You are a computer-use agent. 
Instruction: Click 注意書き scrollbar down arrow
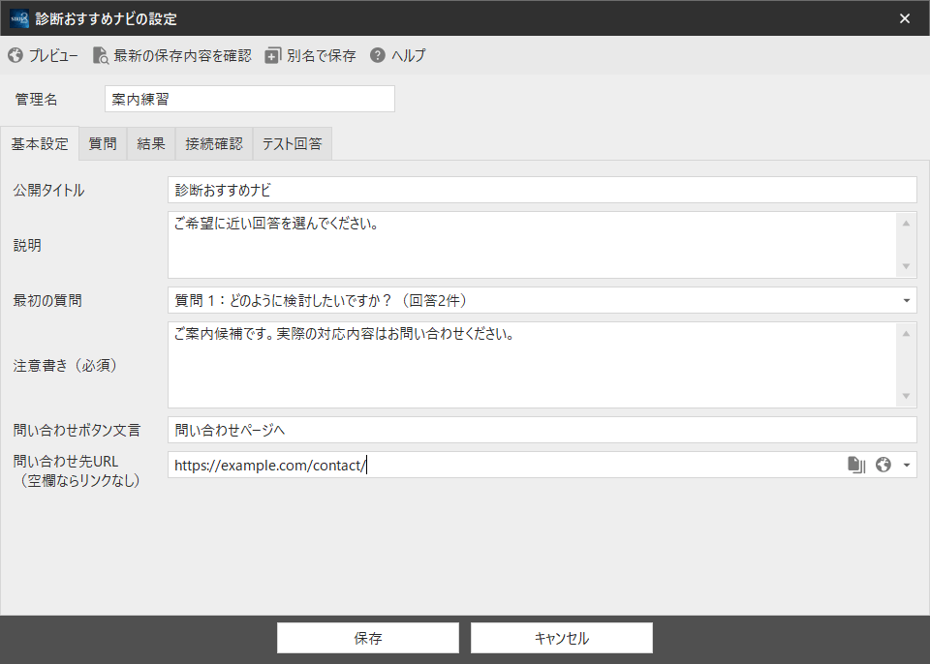[907, 396]
